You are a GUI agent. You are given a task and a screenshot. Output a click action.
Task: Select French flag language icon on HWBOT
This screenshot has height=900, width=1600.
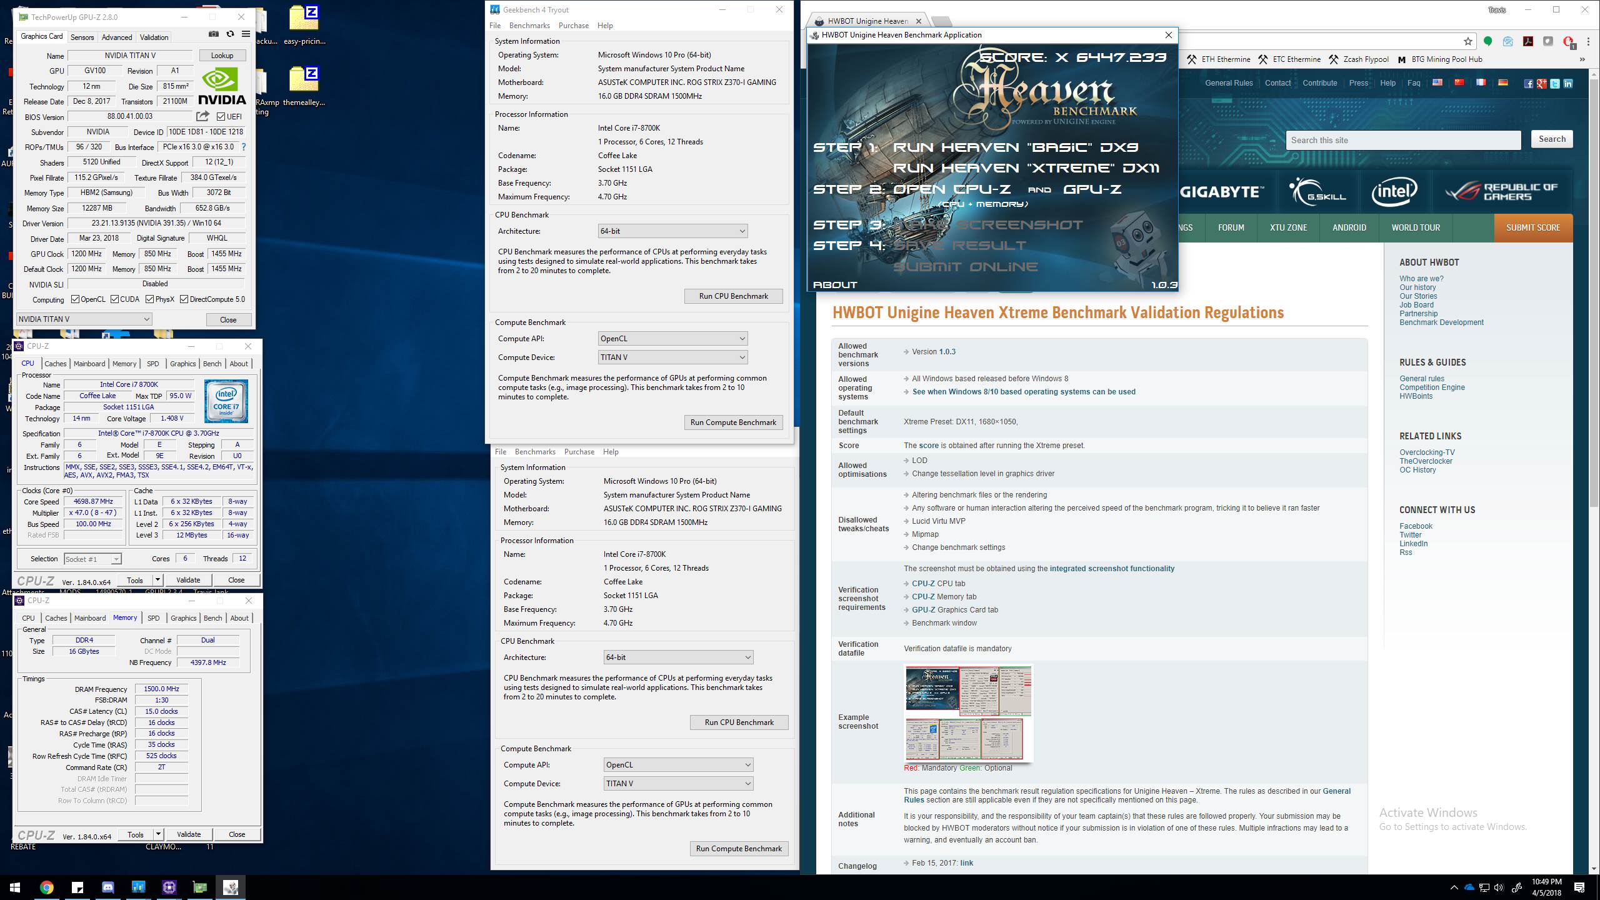1481,82
